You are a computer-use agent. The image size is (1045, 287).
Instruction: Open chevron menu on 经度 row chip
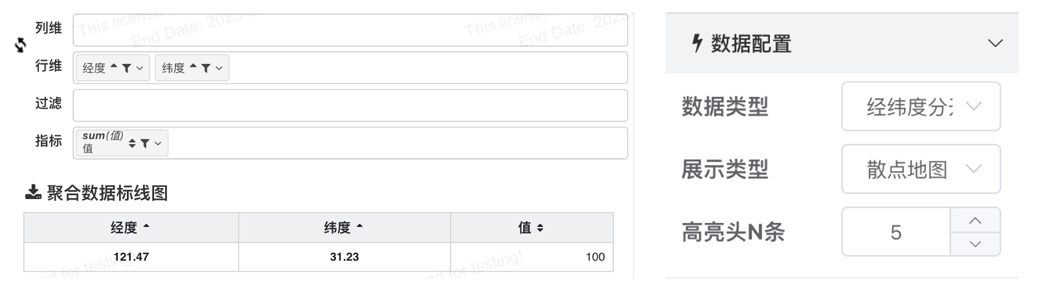point(140,68)
